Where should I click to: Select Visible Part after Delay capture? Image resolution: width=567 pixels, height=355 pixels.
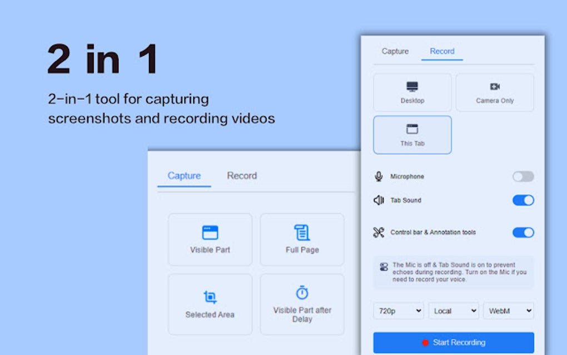click(302, 304)
